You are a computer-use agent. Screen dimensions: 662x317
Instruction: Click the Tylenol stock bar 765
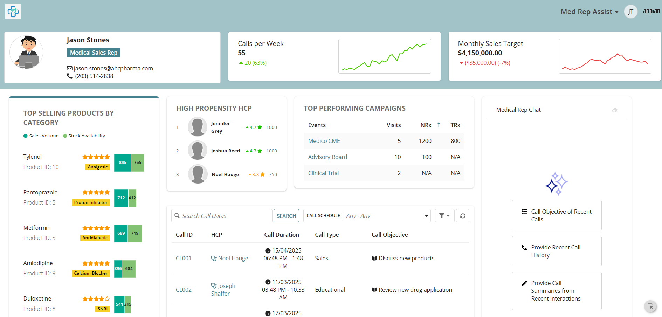coord(138,163)
